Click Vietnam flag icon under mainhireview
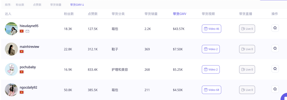 pyautogui.click(x=22, y=52)
